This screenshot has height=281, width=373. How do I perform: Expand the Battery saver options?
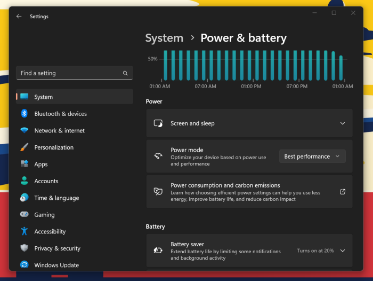tap(343, 251)
